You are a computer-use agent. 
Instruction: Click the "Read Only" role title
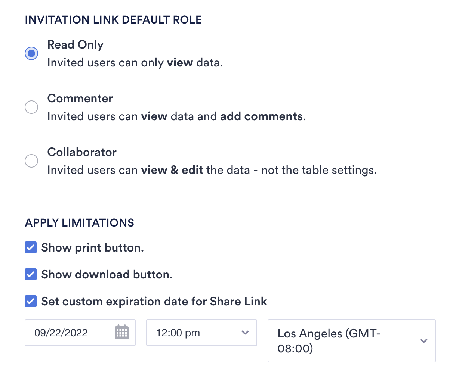pos(76,45)
